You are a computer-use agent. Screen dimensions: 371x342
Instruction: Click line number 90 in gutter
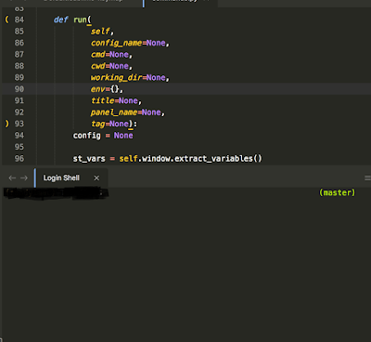pos(19,89)
